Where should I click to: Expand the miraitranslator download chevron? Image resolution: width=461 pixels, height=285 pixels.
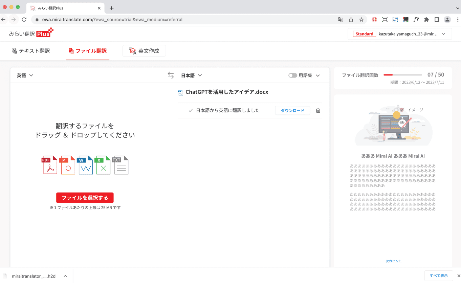(x=65, y=276)
